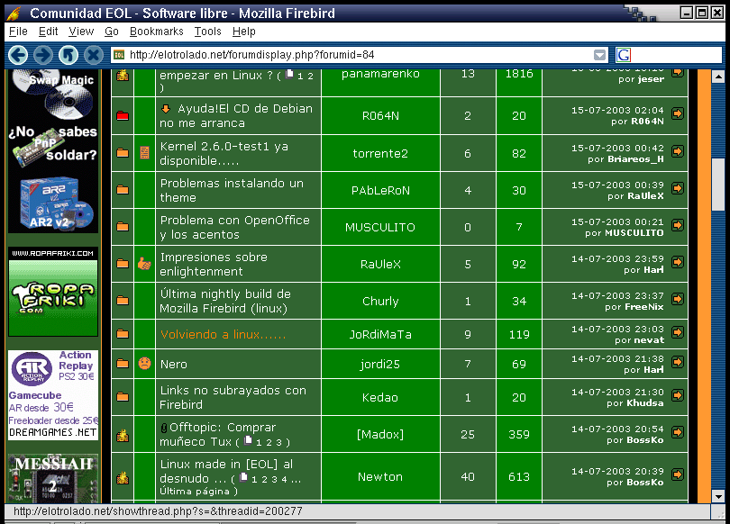
Task: Open the orange Volviendo a linux thread link
Action: 223,334
